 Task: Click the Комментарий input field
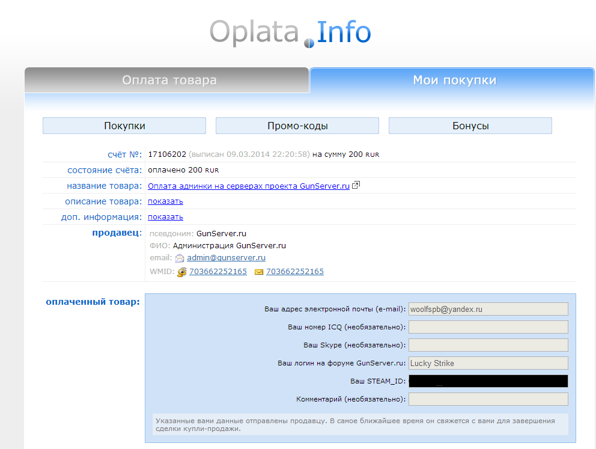488,399
